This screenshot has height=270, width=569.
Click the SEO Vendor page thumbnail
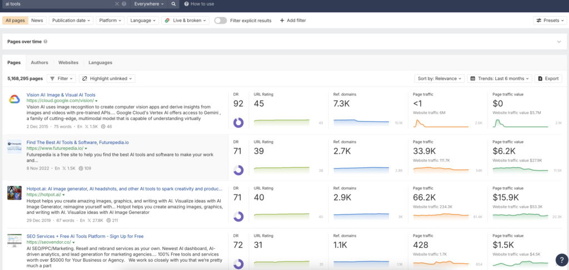(14, 241)
